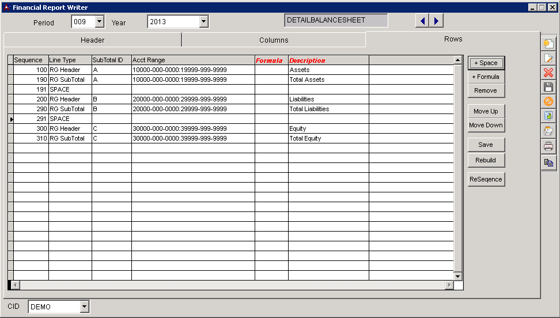Click the edit document pencil icon
The height and width of the screenshot is (318, 560).
point(548,58)
